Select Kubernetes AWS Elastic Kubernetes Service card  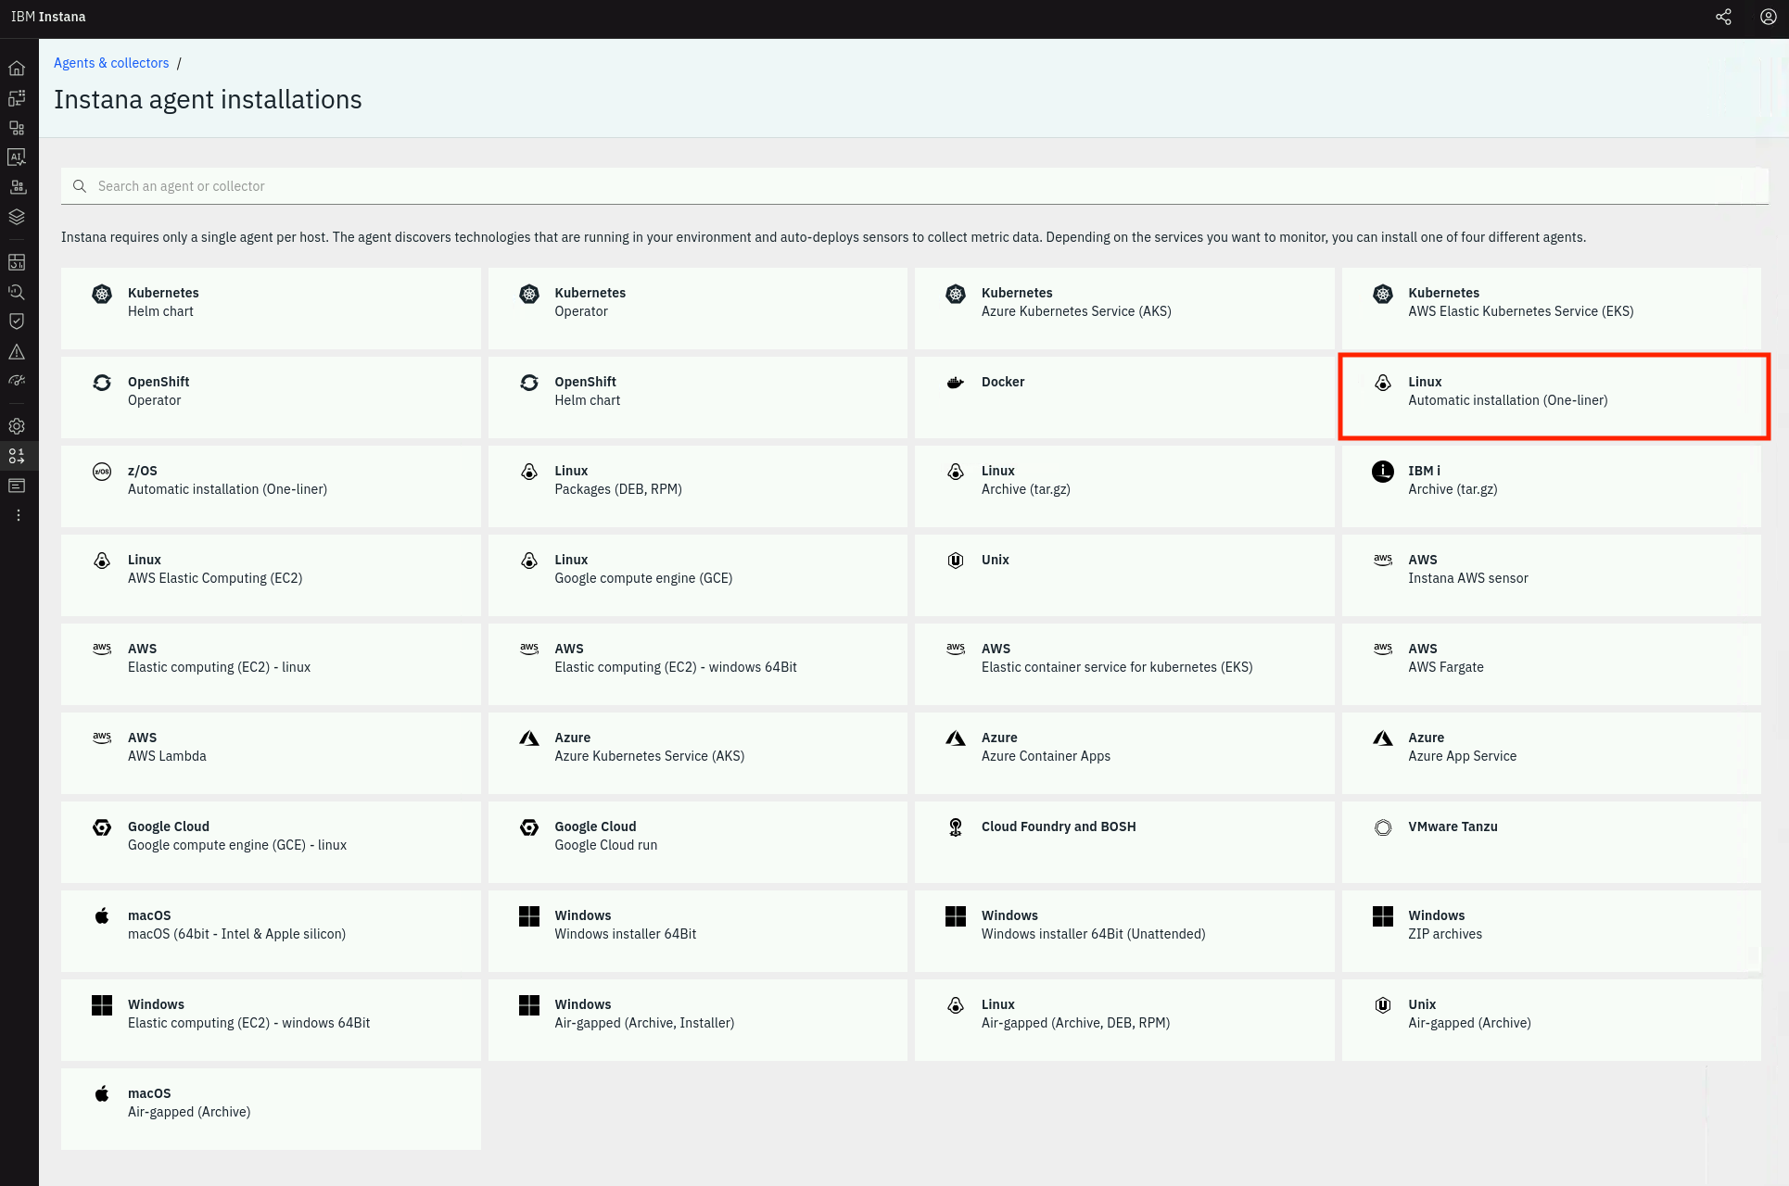(1552, 309)
